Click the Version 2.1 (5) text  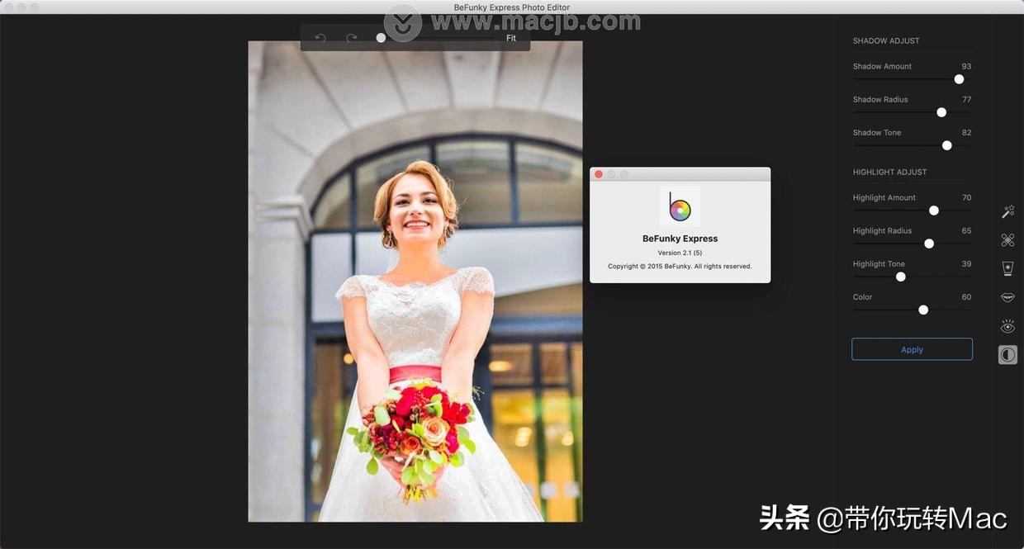click(680, 253)
